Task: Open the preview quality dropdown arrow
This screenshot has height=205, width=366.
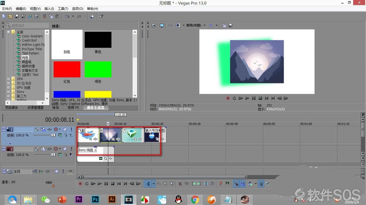Action: pos(205,26)
